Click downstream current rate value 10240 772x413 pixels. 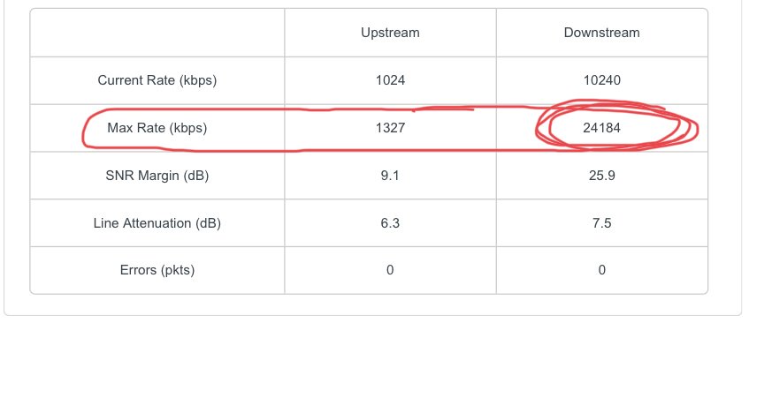[x=601, y=80]
